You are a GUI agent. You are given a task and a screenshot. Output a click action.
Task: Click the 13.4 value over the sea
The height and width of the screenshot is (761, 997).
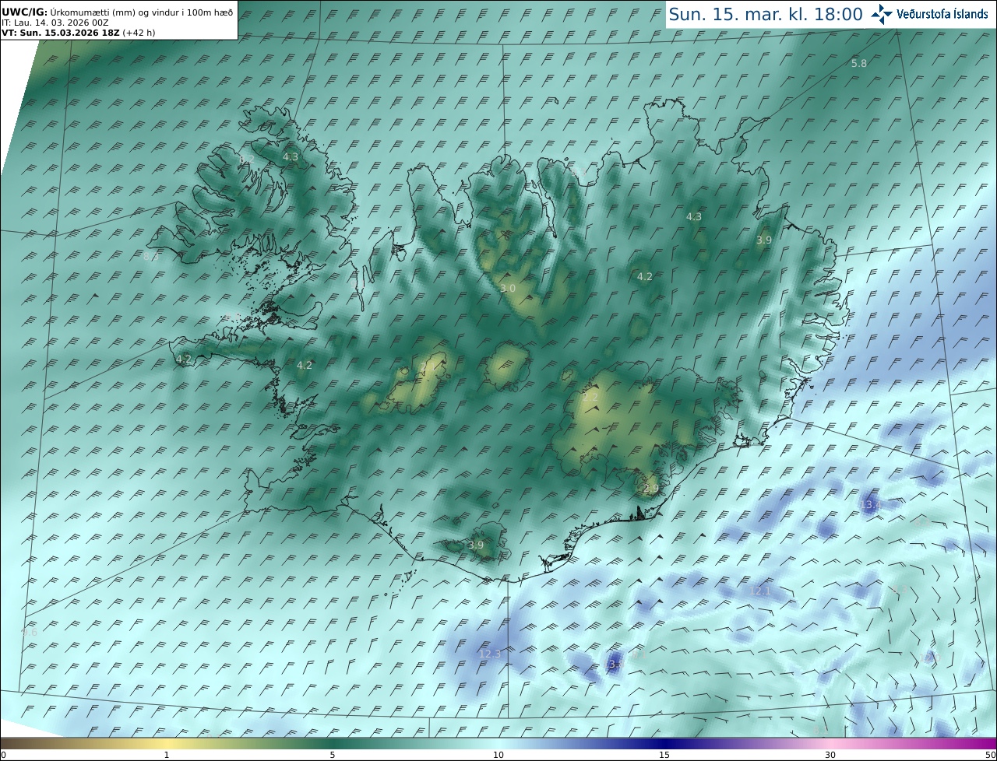[870, 505]
